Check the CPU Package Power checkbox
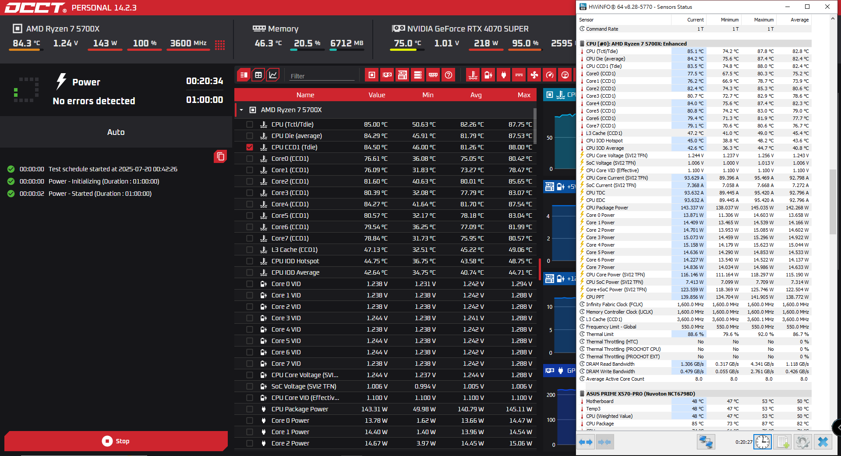Viewport: 841px width, 456px height. coord(250,409)
